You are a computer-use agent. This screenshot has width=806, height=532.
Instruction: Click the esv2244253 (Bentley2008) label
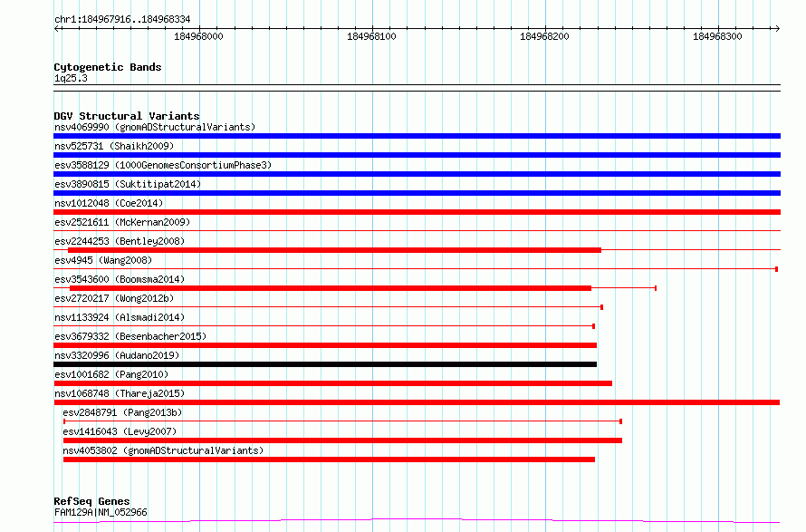click(120, 241)
